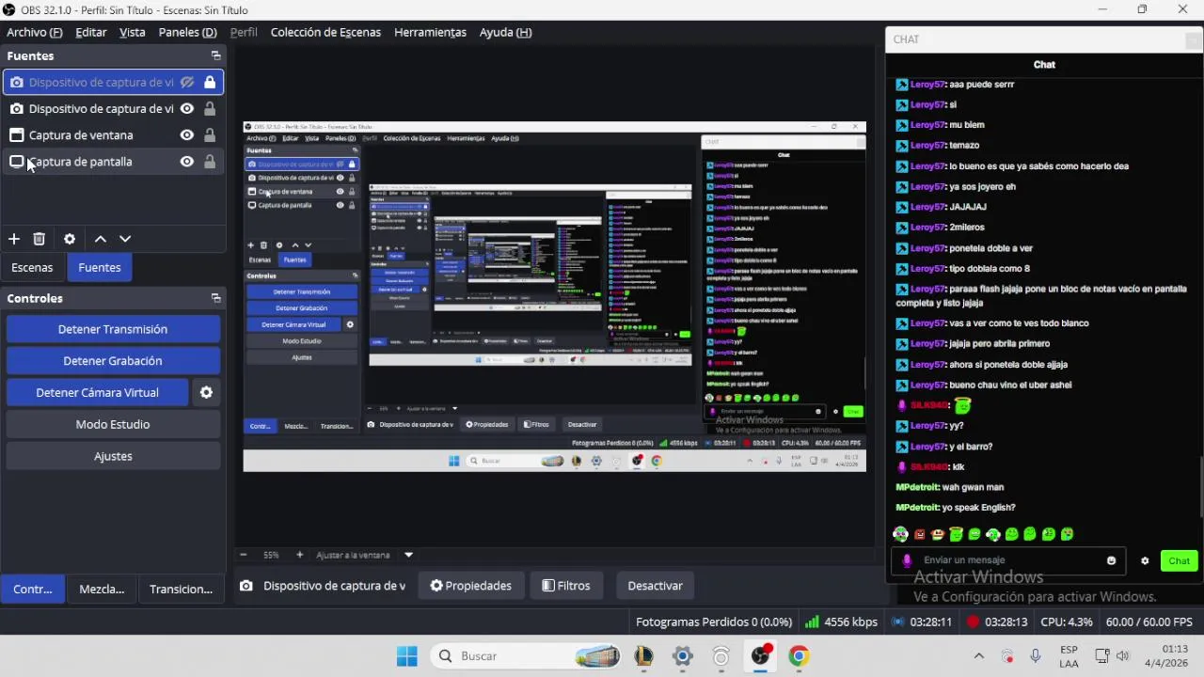The height and width of the screenshot is (677, 1204).
Task: Move source down with arrow icon
Action: 125,239
